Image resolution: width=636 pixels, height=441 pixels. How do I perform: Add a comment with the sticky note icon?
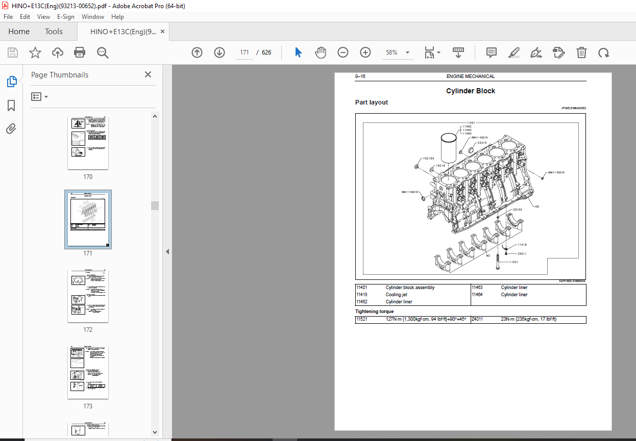[492, 53]
